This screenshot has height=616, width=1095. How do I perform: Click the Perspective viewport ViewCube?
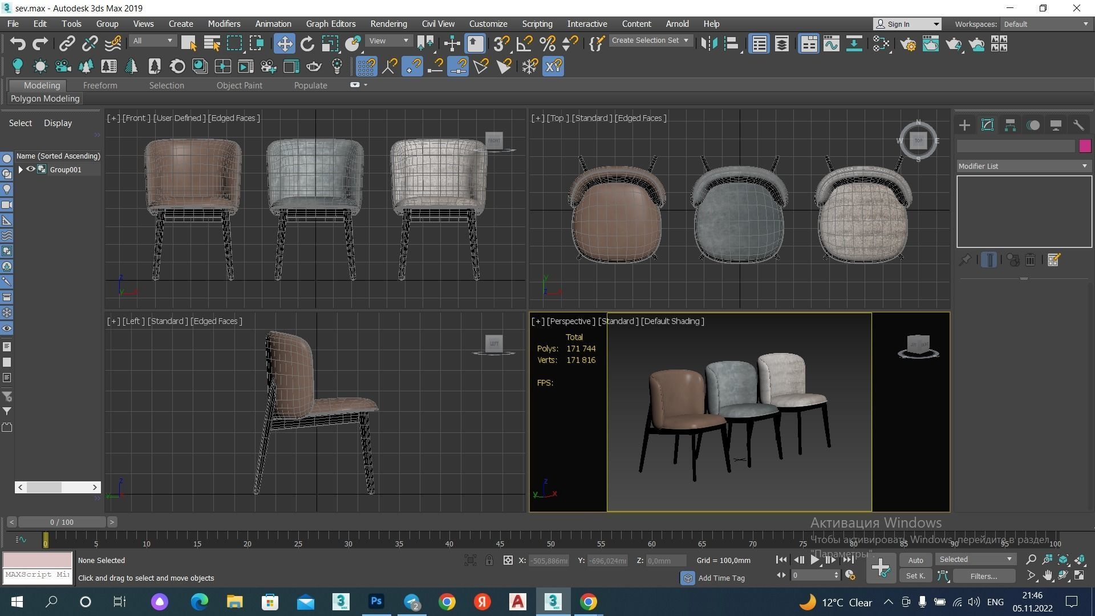point(918,346)
